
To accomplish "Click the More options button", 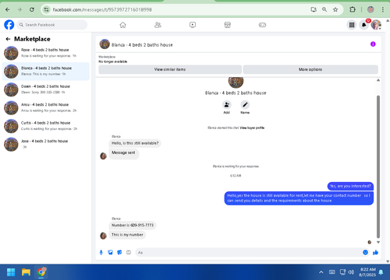I will pos(310,69).
